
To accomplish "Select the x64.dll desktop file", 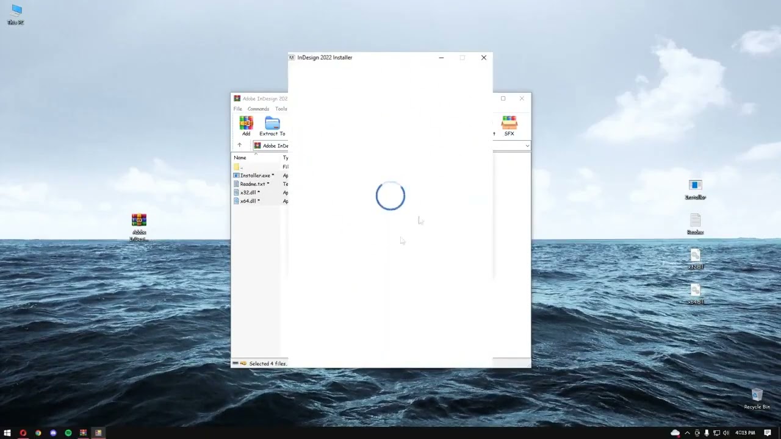I will pyautogui.click(x=695, y=294).
